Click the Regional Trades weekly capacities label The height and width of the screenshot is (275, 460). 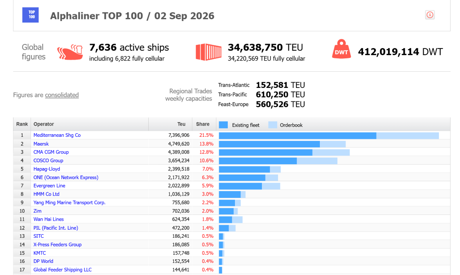click(x=189, y=95)
